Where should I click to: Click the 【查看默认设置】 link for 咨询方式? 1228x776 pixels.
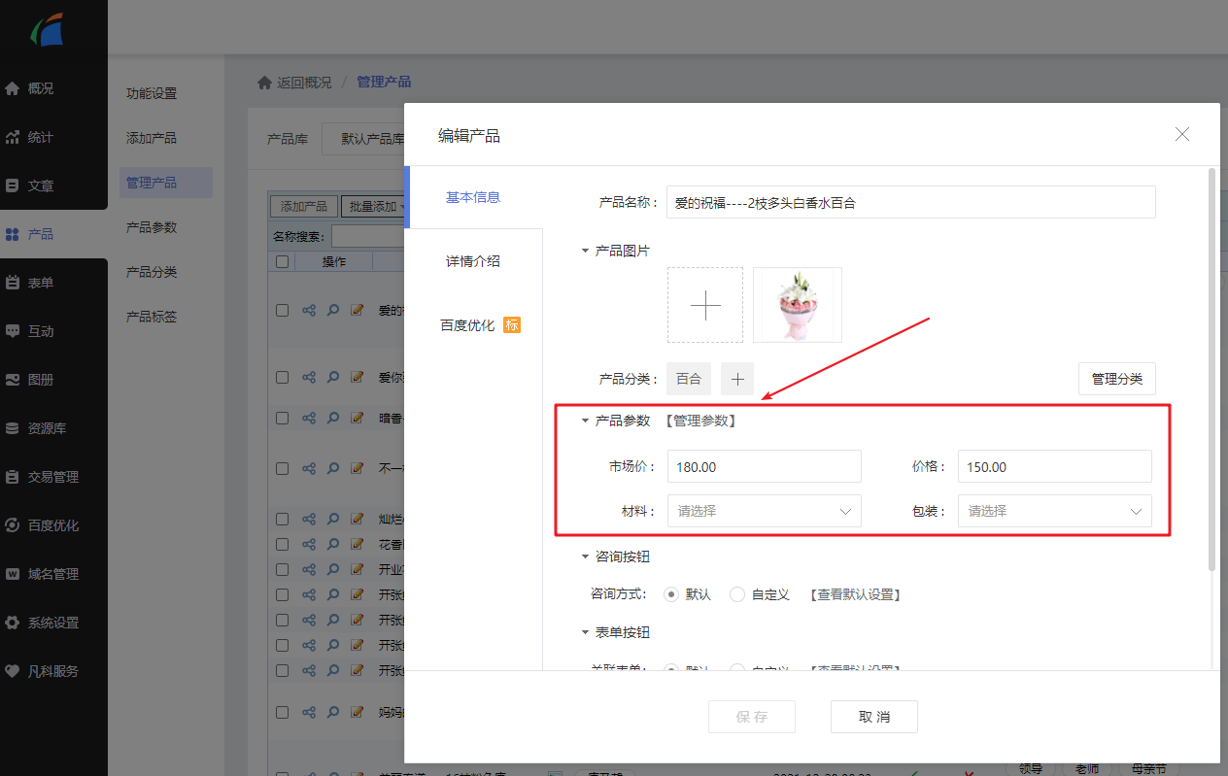pyautogui.click(x=855, y=594)
